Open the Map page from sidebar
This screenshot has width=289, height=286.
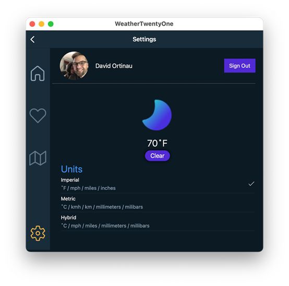[38, 158]
